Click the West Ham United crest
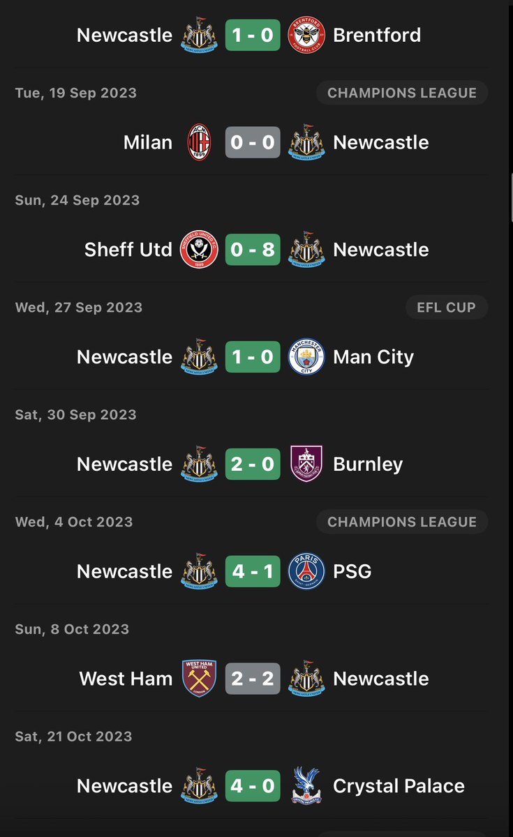 pyautogui.click(x=199, y=679)
